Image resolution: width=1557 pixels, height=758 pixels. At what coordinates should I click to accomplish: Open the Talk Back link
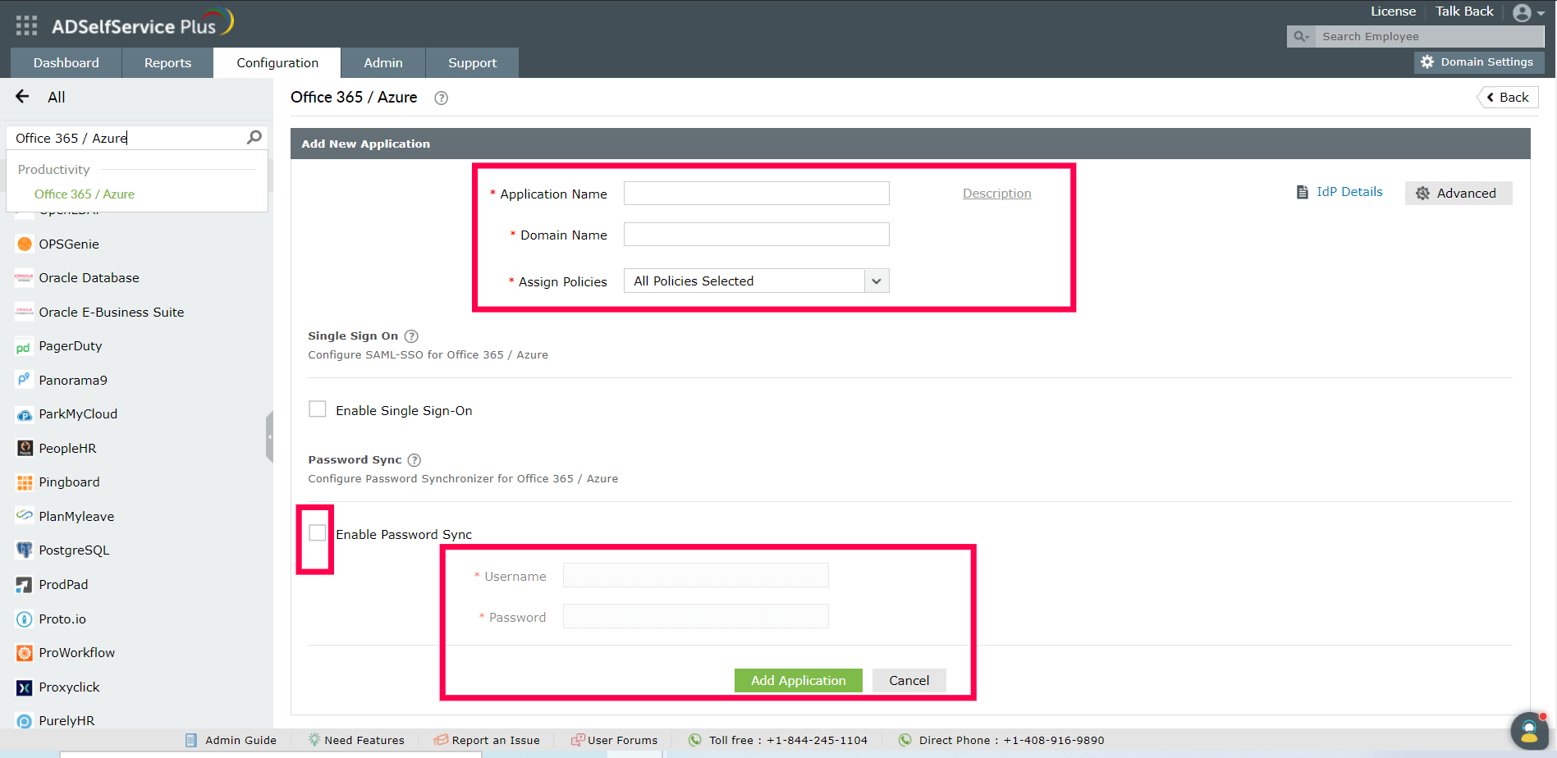point(1464,11)
